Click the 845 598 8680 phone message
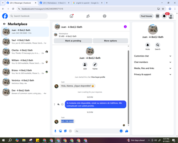 [67, 121]
